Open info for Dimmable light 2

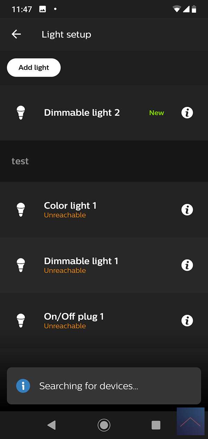pos(187,113)
